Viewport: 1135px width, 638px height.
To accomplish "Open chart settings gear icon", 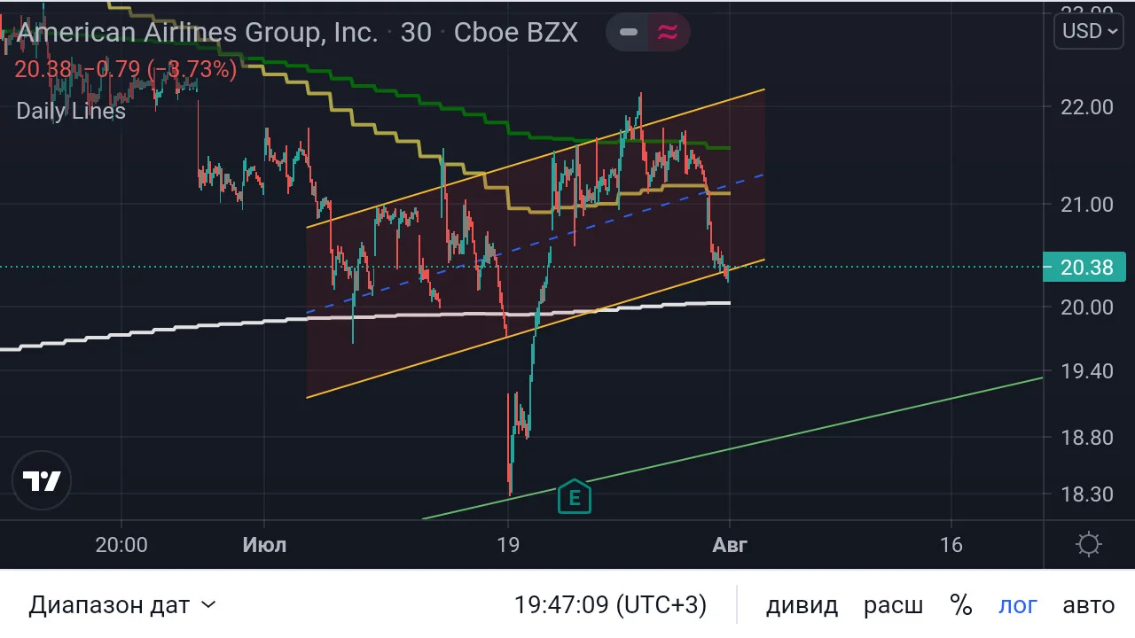I will 1088,544.
